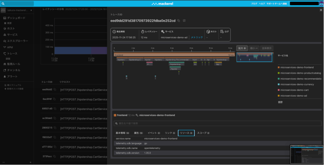Close the trace detail panel

(x=321, y=10)
